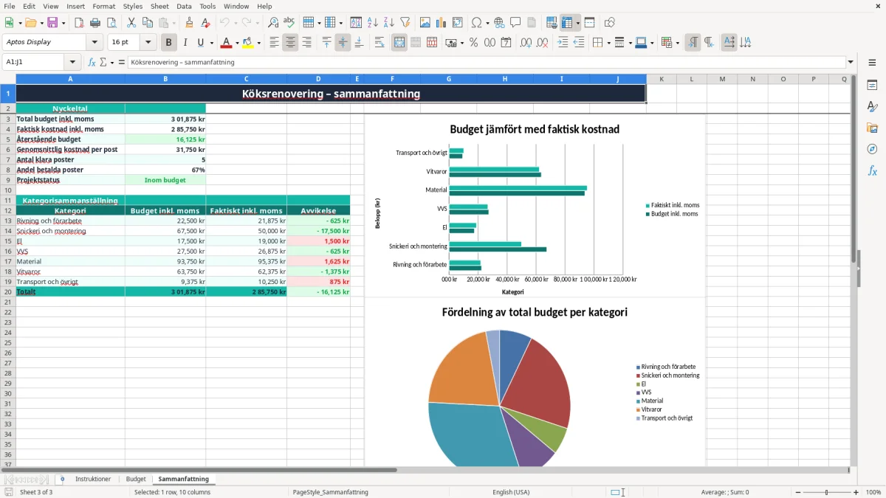
Task: Apply the red font color swatch
Action: coord(227,43)
